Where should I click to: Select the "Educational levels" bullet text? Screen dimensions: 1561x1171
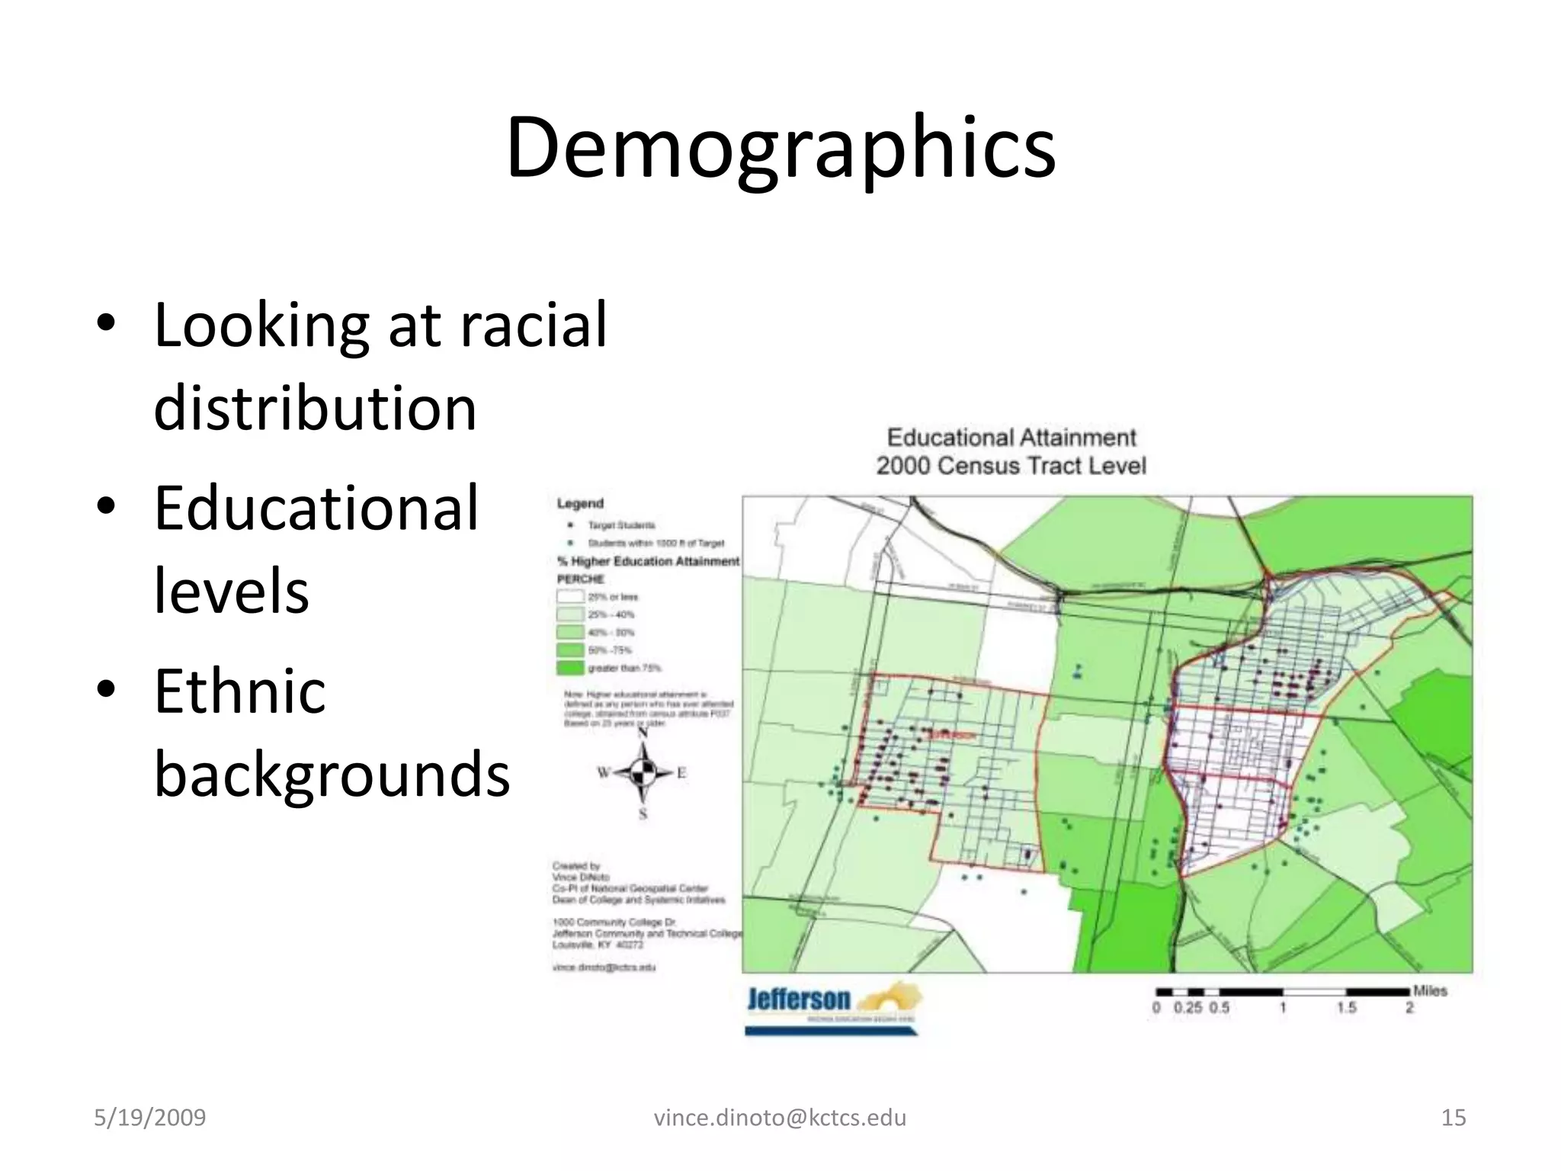316,549
